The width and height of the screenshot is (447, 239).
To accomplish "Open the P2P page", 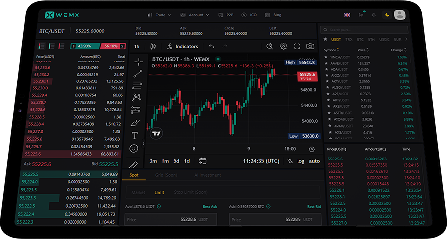I will (226, 15).
